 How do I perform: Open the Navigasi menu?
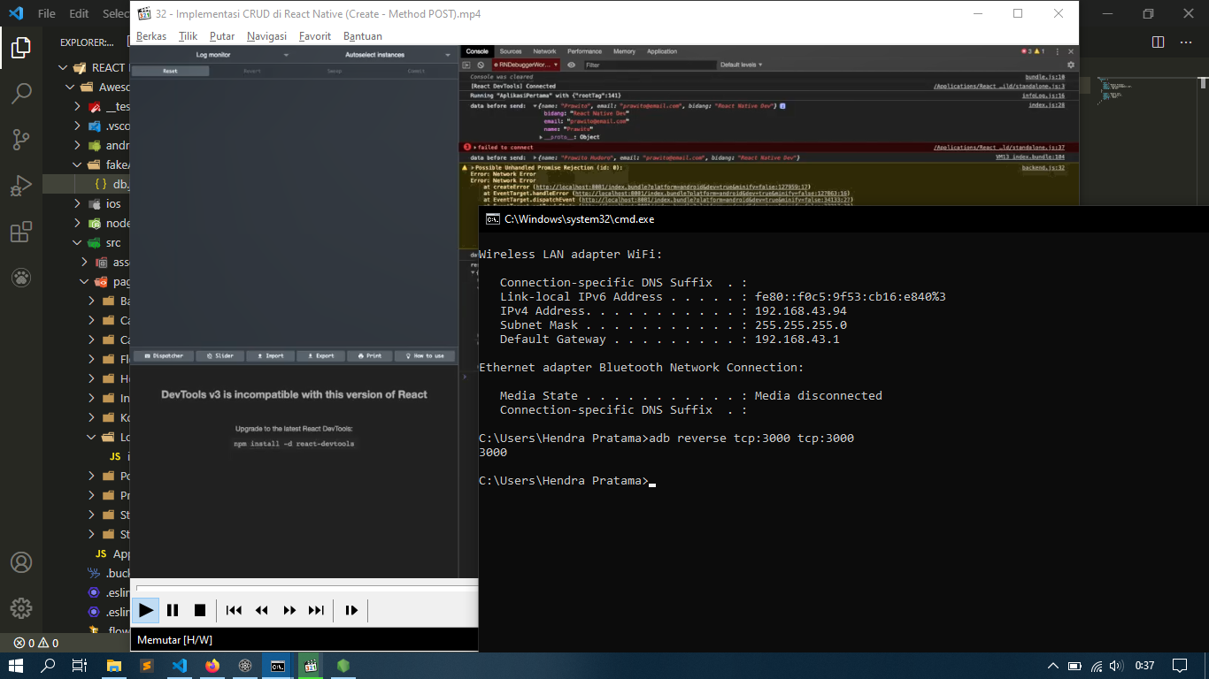(266, 36)
